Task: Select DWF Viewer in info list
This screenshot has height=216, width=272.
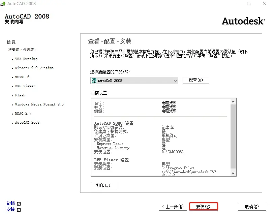Action: point(25,86)
